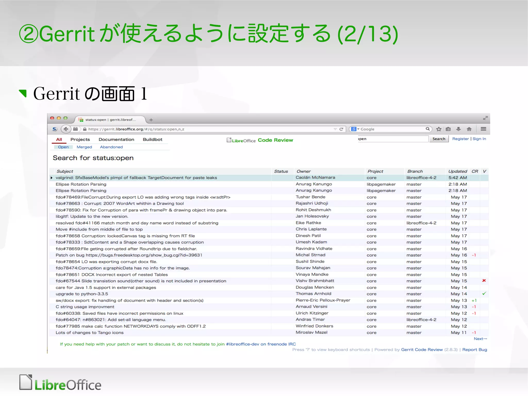Click the Google search magnifier icon
This screenshot has height=396, width=528.
[428, 129]
